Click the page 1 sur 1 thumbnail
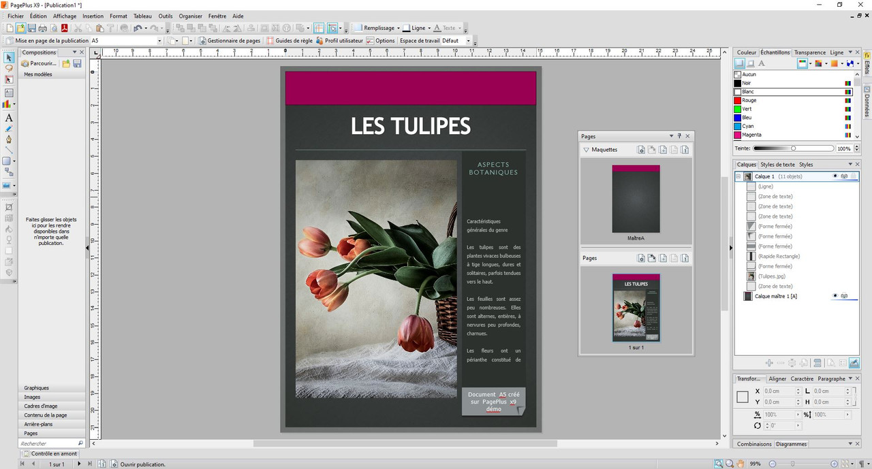This screenshot has height=469, width=872. pos(636,307)
